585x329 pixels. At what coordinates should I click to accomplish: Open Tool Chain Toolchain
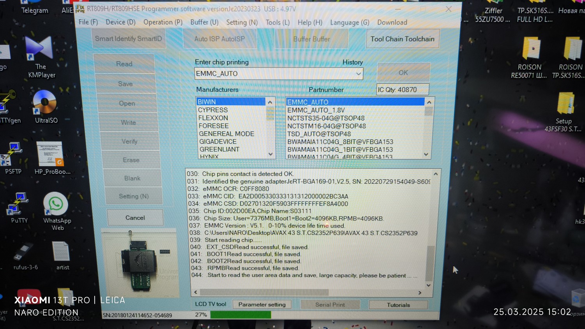click(x=402, y=39)
